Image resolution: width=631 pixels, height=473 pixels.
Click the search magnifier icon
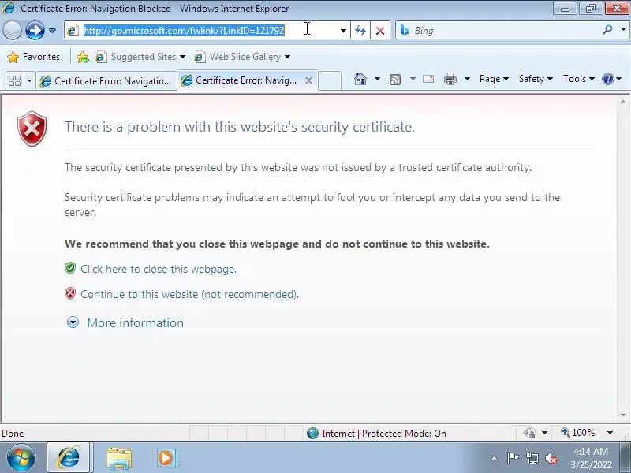(x=607, y=30)
